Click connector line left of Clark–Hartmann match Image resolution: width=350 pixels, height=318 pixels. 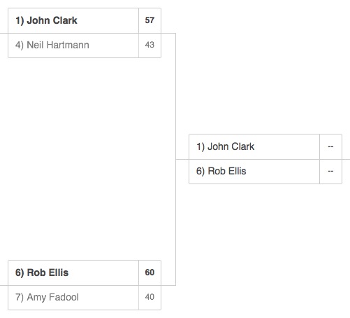4,33
